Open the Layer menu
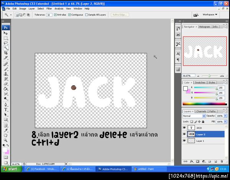The width and height of the screenshot is (230, 180). click(x=31, y=9)
